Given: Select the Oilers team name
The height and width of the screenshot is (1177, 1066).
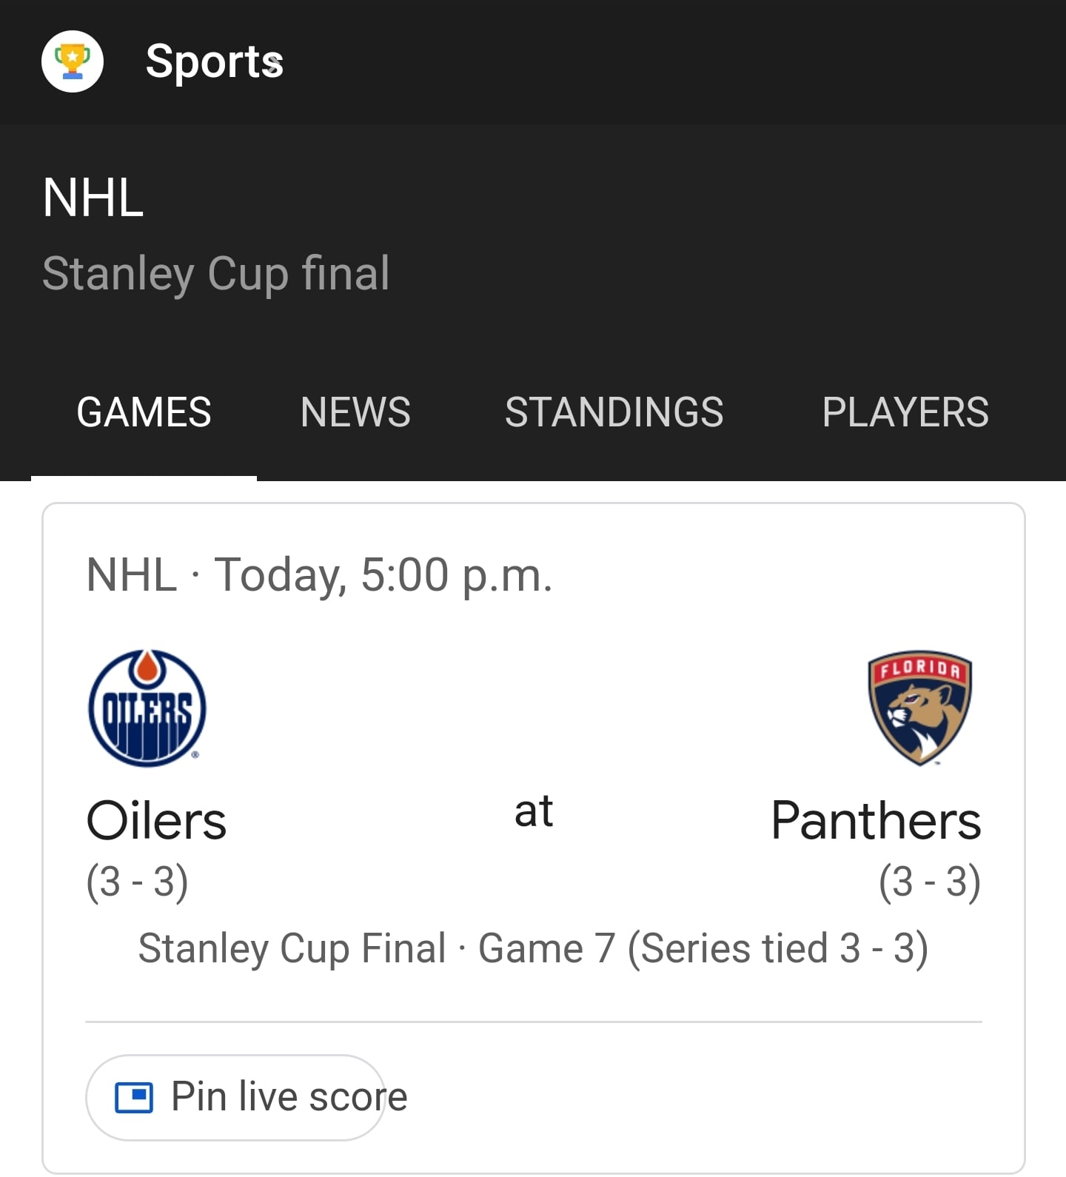Looking at the screenshot, I should coord(156,821).
